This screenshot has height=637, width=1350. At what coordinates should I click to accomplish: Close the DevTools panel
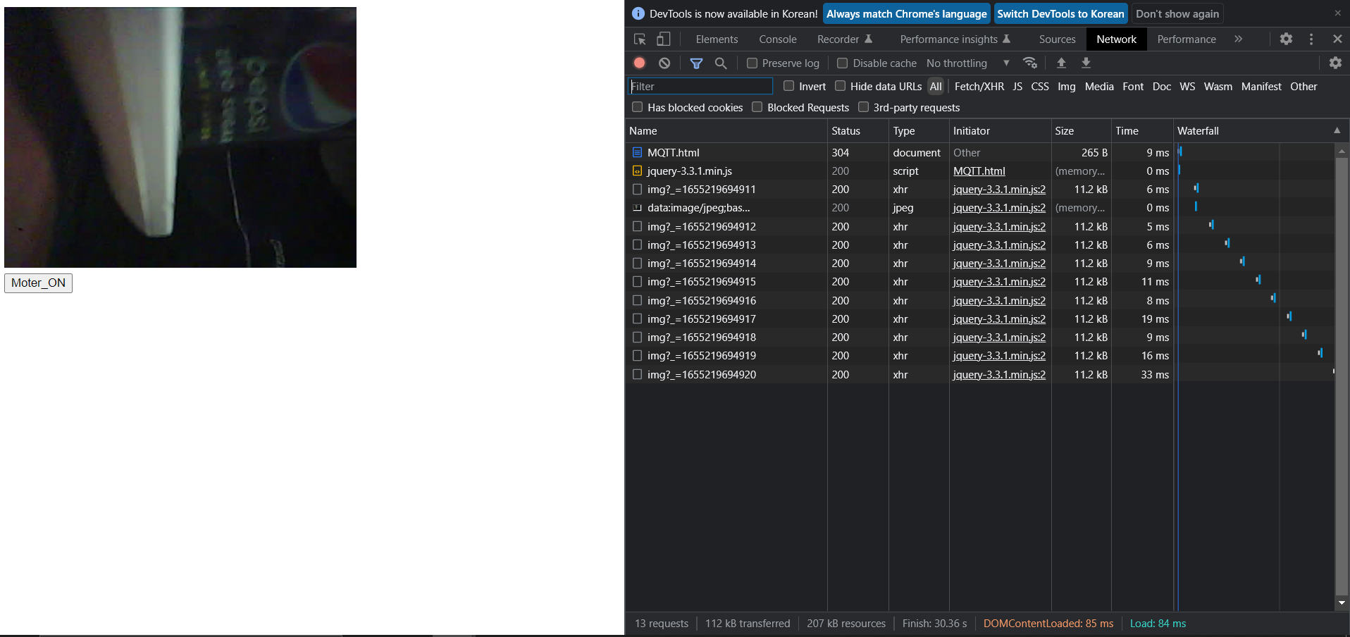coord(1337,39)
